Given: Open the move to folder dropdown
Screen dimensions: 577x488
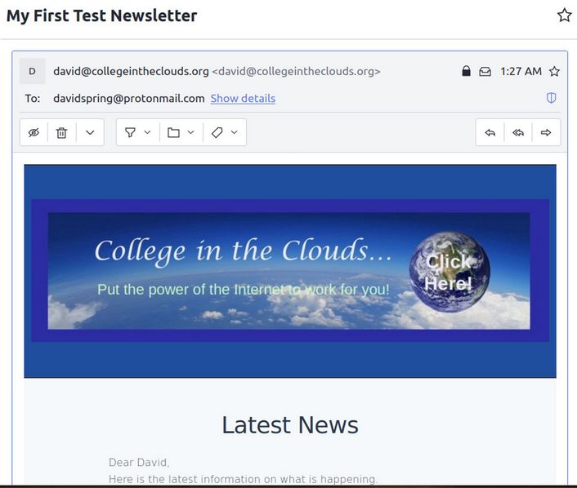Looking at the screenshot, I should click(x=181, y=132).
